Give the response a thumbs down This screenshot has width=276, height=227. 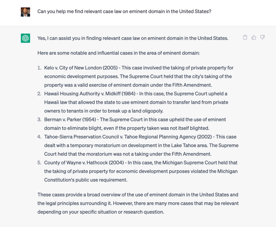(x=263, y=37)
